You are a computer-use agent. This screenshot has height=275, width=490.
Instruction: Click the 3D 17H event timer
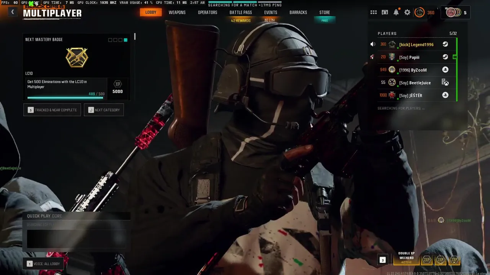269,20
